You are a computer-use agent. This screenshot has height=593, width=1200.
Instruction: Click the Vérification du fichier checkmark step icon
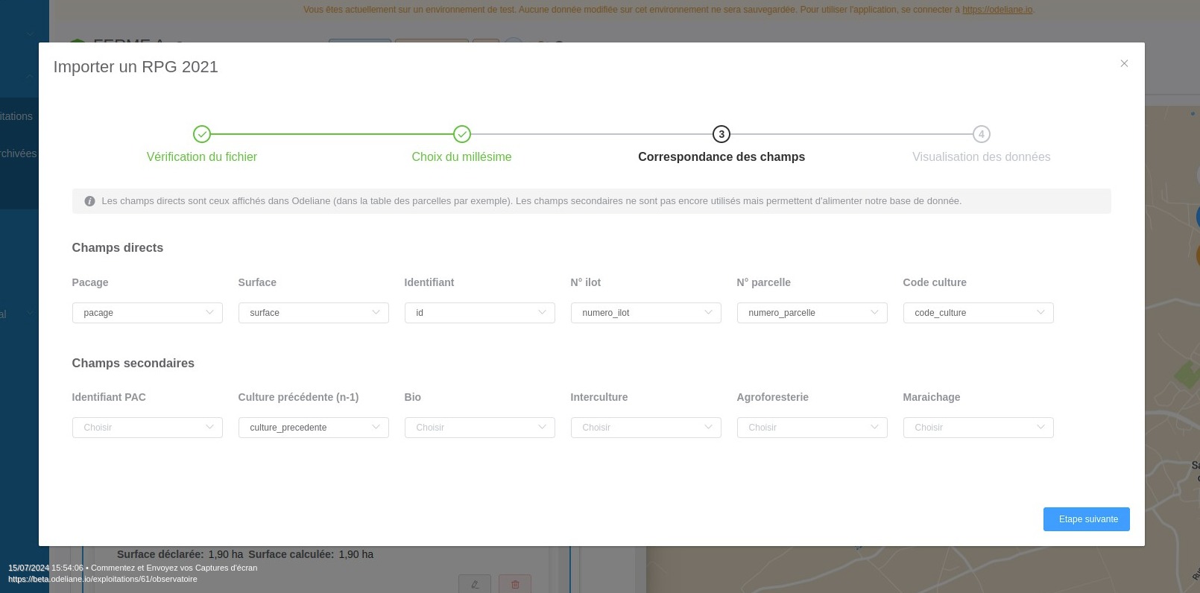202,134
